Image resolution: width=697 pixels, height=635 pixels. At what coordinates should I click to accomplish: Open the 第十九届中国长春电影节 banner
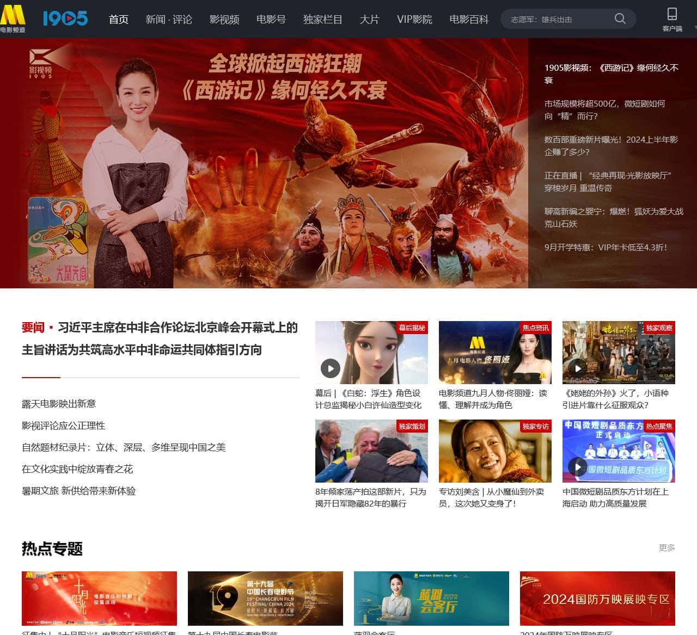(265, 599)
